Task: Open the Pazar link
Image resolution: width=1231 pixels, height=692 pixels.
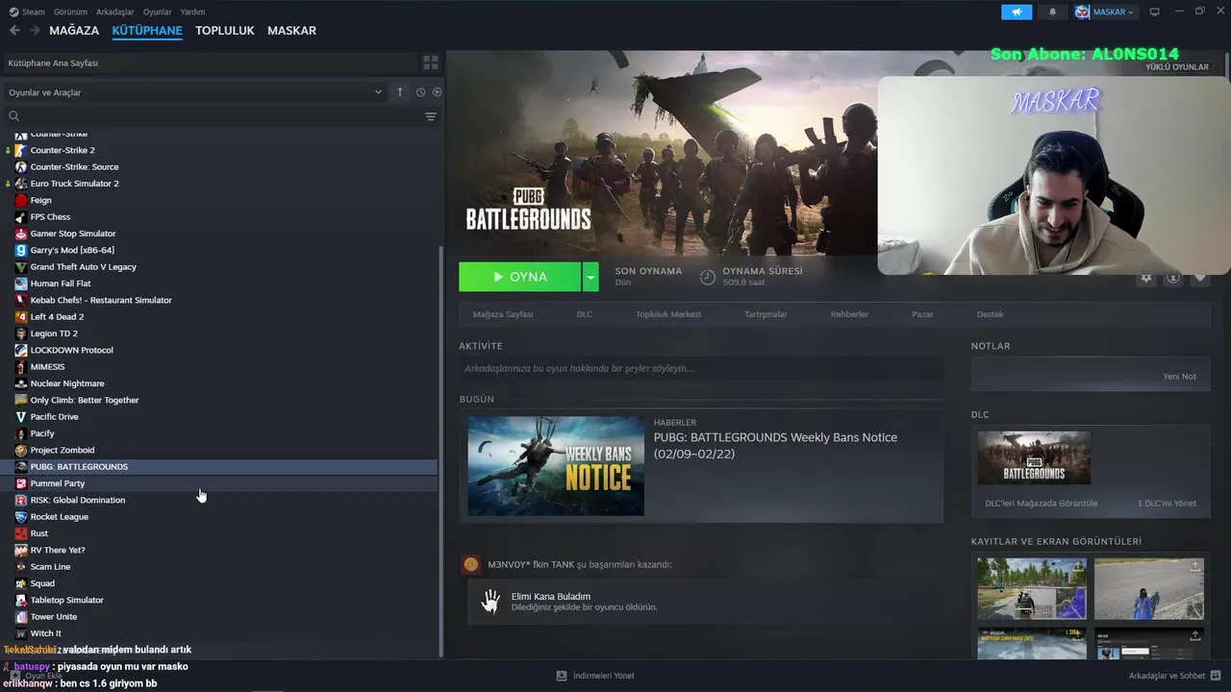Action: pos(922,314)
